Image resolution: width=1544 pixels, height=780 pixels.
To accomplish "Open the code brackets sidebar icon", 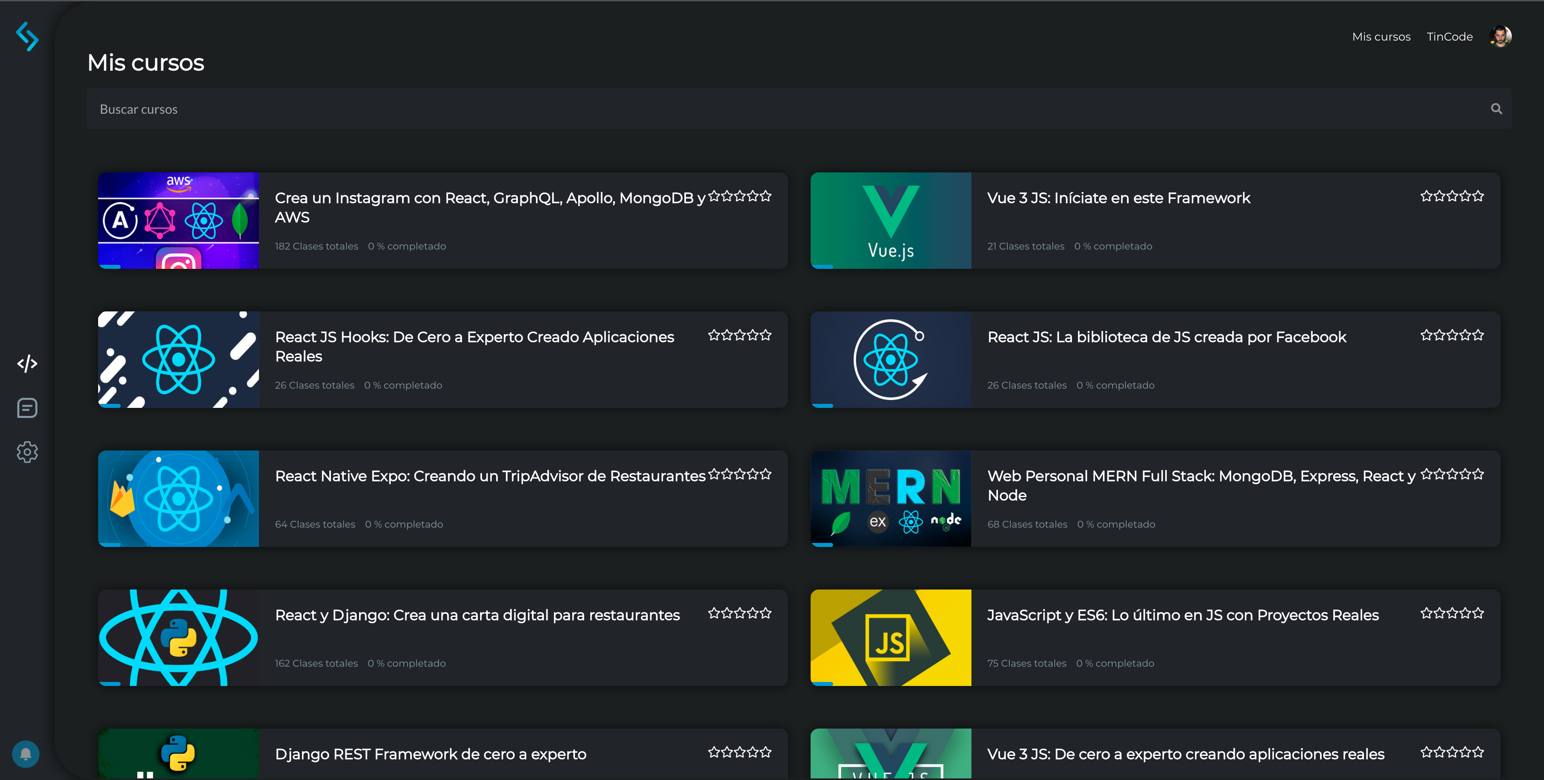I will 27,364.
